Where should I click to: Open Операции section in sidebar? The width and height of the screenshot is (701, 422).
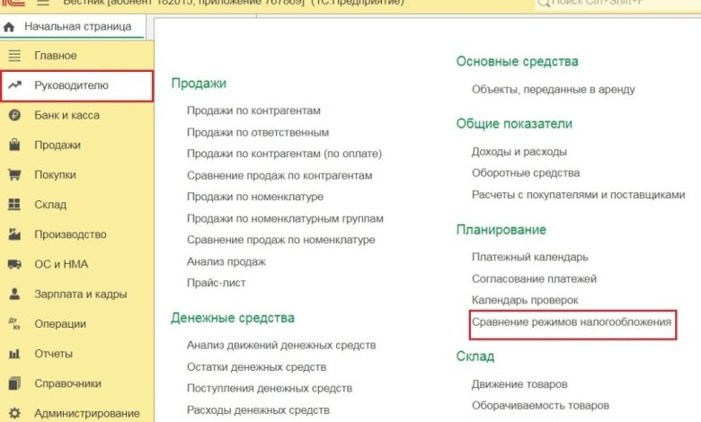click(x=60, y=324)
